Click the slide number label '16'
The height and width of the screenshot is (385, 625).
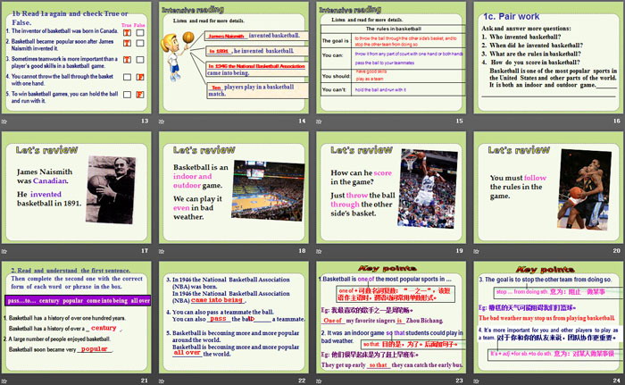(x=617, y=121)
